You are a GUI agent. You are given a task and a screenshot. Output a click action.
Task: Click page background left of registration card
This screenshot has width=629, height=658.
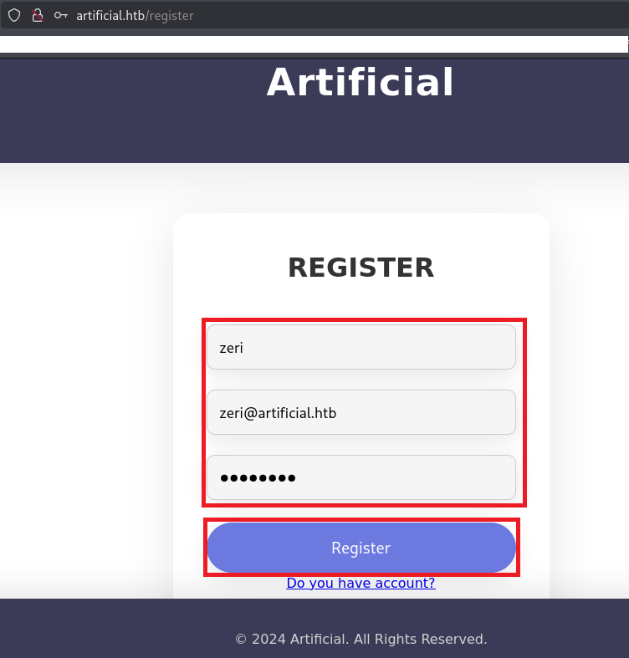coord(84,376)
